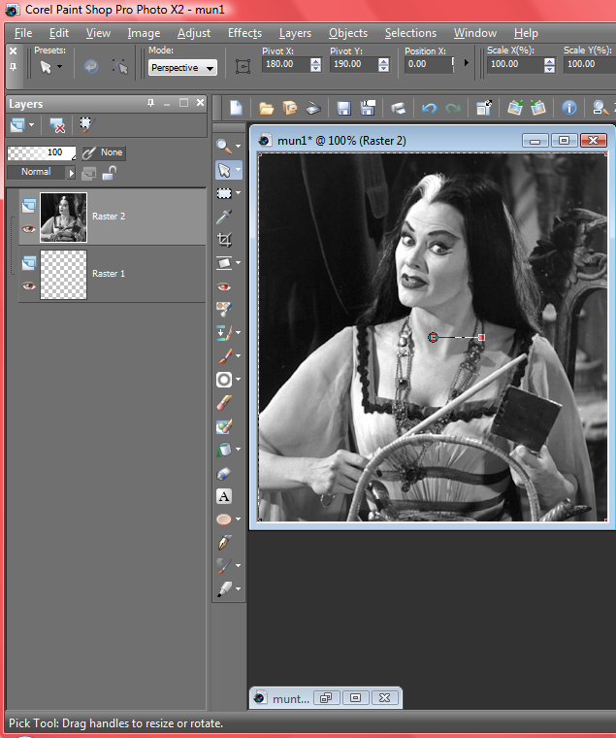
Task: Increase Pivot X with spinner arrows
Action: (316, 61)
